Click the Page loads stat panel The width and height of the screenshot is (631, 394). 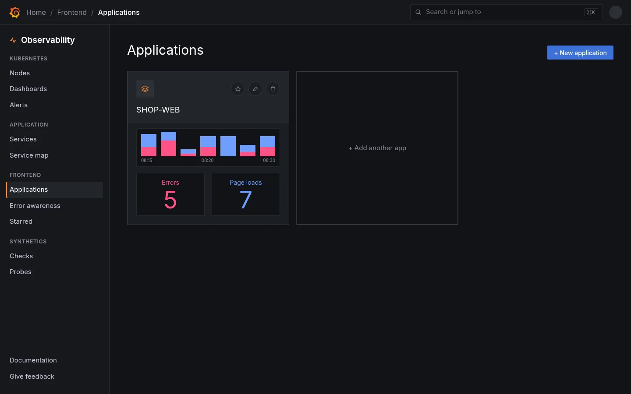click(x=246, y=194)
